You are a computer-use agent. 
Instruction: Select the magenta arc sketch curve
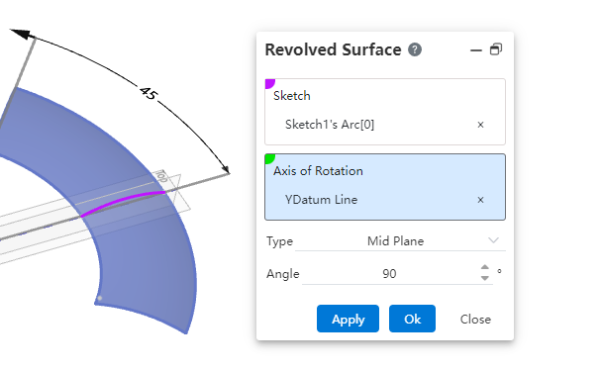point(123,202)
